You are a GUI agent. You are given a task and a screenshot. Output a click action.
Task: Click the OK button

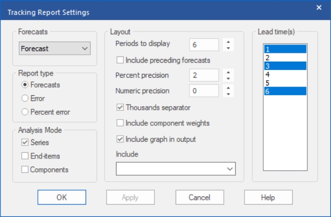coord(62,197)
